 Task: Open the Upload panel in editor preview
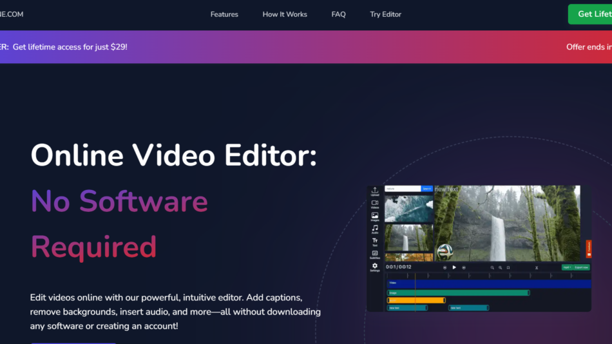[375, 191]
